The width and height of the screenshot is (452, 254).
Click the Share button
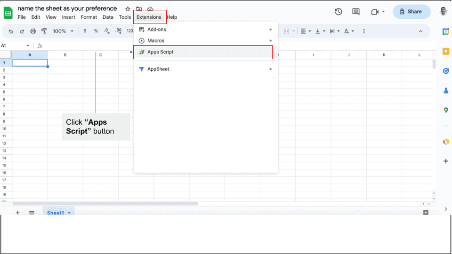click(x=411, y=12)
